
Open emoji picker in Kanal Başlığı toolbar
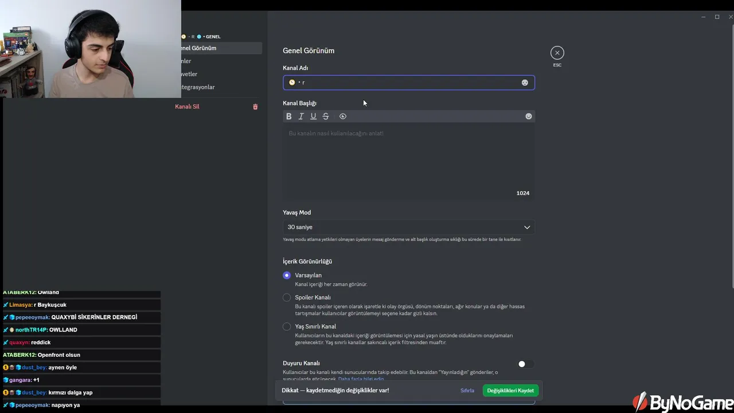[529, 116]
